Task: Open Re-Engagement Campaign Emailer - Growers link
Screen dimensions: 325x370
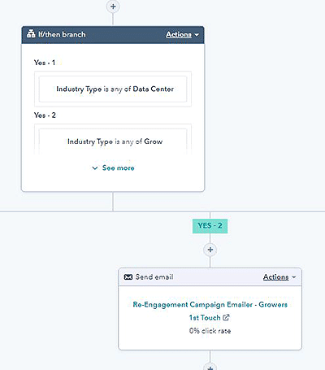Action: point(210,311)
